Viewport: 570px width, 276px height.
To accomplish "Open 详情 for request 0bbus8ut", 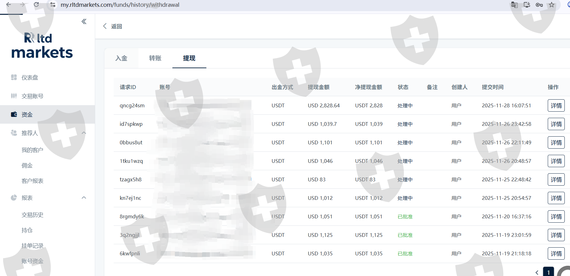I will click(x=556, y=142).
